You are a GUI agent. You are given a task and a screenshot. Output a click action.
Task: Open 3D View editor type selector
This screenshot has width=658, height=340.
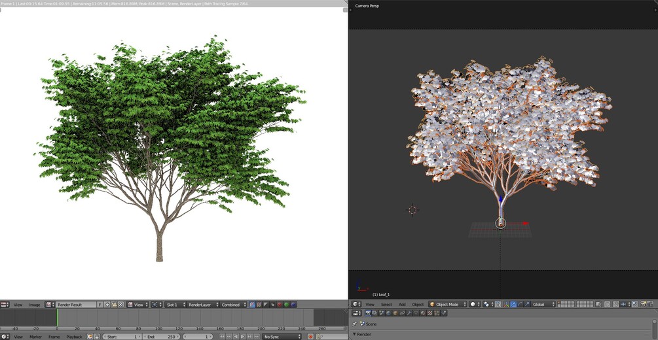(x=356, y=304)
